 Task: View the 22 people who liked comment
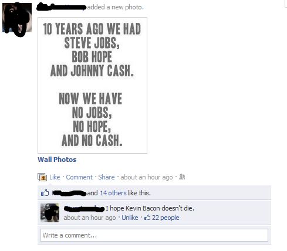click(166, 218)
